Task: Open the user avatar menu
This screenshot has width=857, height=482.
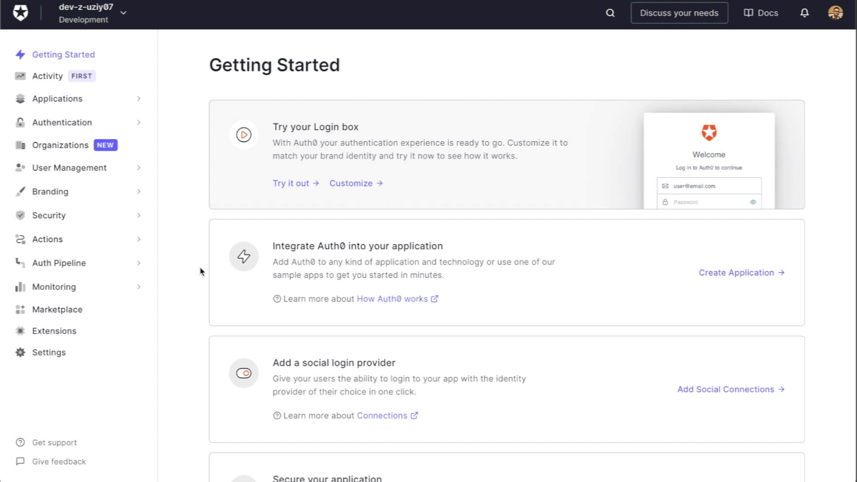Action: [x=836, y=13]
